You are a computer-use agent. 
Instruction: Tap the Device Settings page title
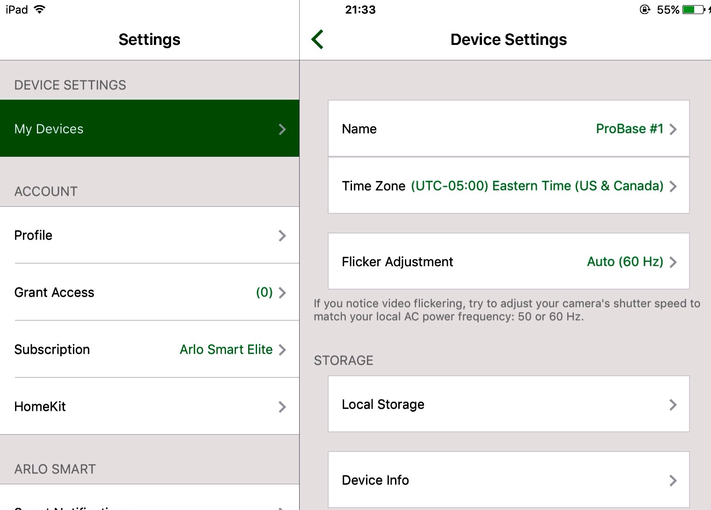tap(509, 39)
